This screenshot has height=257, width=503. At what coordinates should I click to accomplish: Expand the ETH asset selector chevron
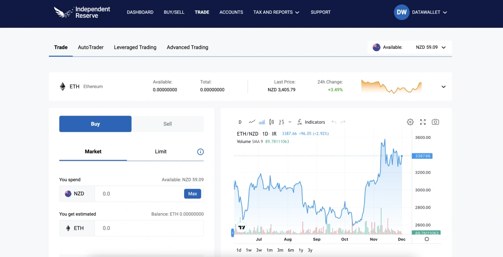[x=443, y=87]
